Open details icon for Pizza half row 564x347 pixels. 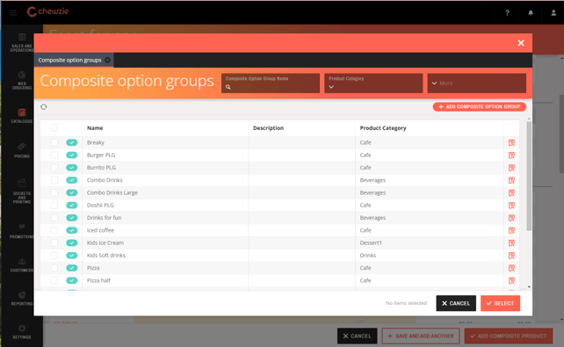[511, 281]
